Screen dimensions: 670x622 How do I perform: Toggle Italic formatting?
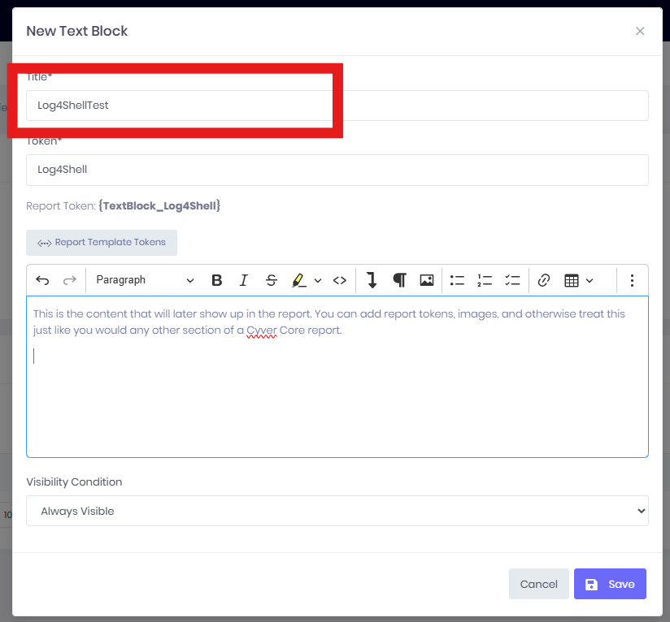point(244,280)
